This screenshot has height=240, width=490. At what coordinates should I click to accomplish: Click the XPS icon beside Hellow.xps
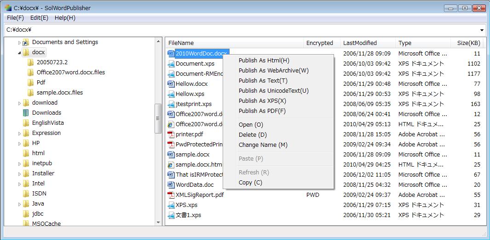(171, 94)
